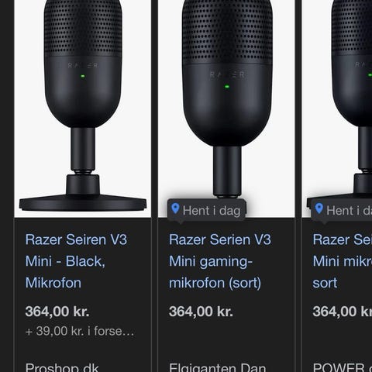
Task: Click the location pin in Elgiganten's Hent i dag badge
Action: [x=175, y=208]
